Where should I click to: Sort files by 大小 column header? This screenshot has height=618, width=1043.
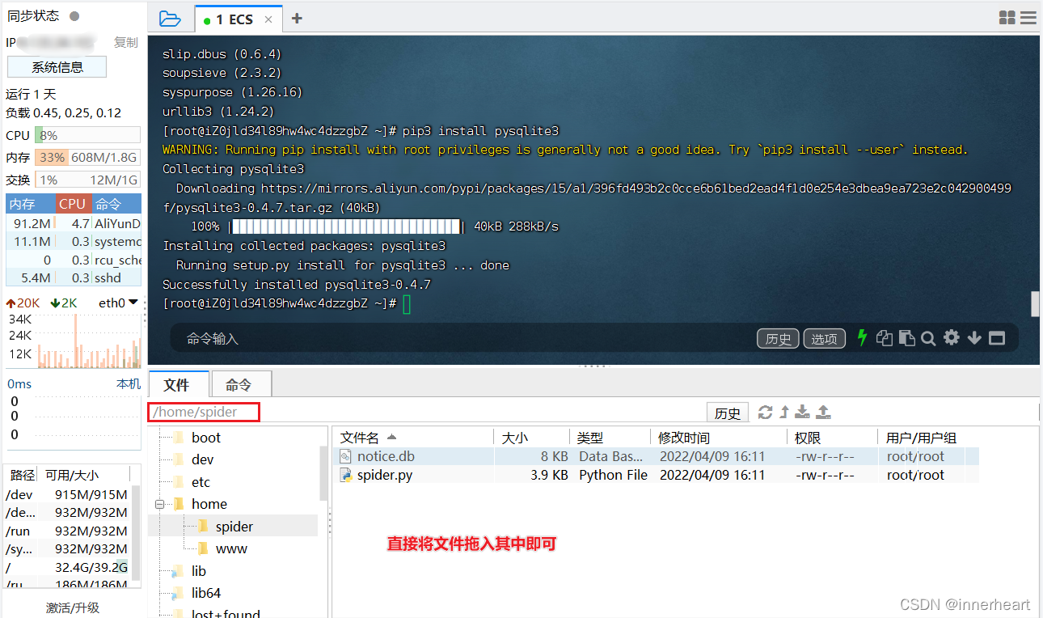click(531, 438)
